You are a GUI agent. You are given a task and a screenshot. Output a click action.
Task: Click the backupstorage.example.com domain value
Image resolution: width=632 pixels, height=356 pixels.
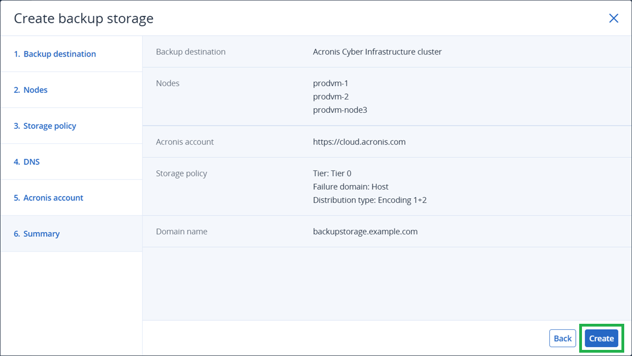tap(365, 232)
